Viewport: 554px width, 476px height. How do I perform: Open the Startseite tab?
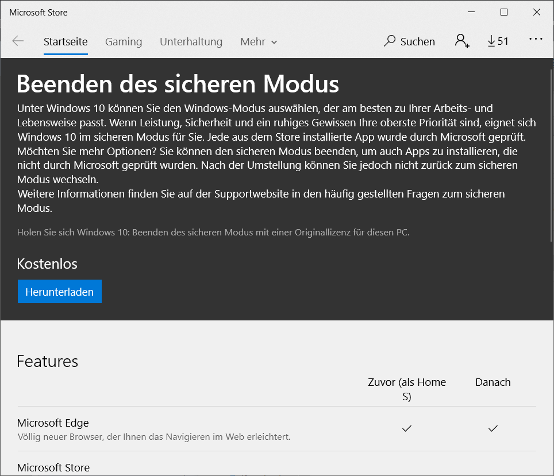[66, 42]
